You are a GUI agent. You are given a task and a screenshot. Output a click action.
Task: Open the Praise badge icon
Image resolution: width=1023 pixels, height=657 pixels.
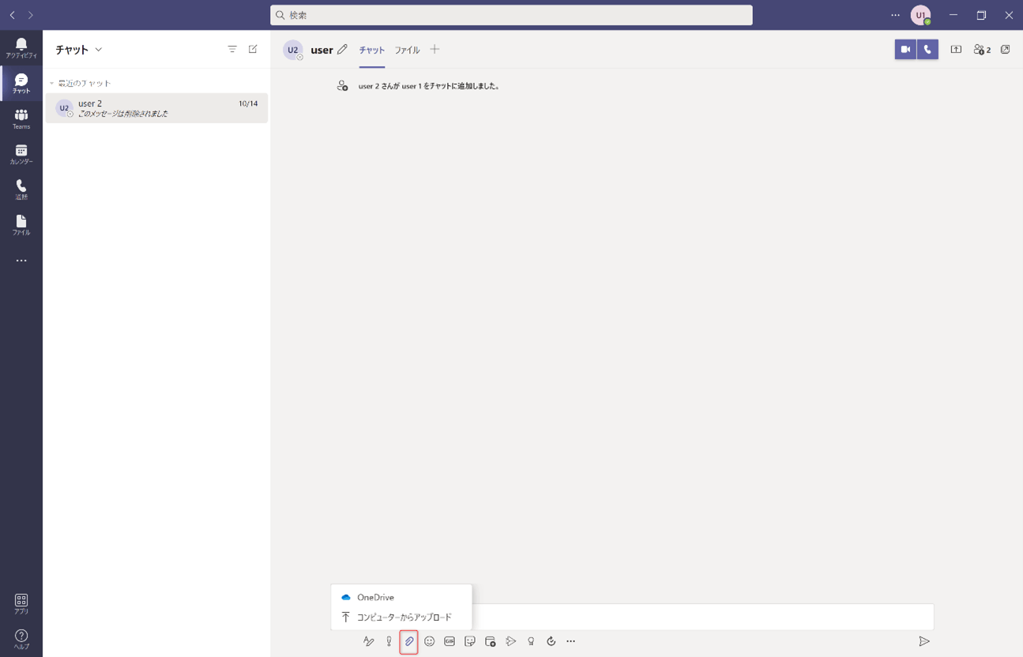coord(531,641)
